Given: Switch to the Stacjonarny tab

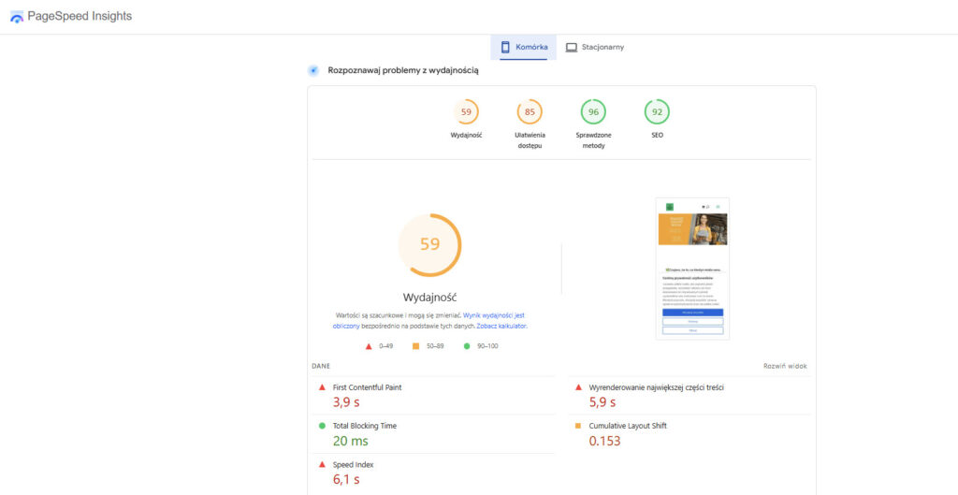Looking at the screenshot, I should point(596,47).
